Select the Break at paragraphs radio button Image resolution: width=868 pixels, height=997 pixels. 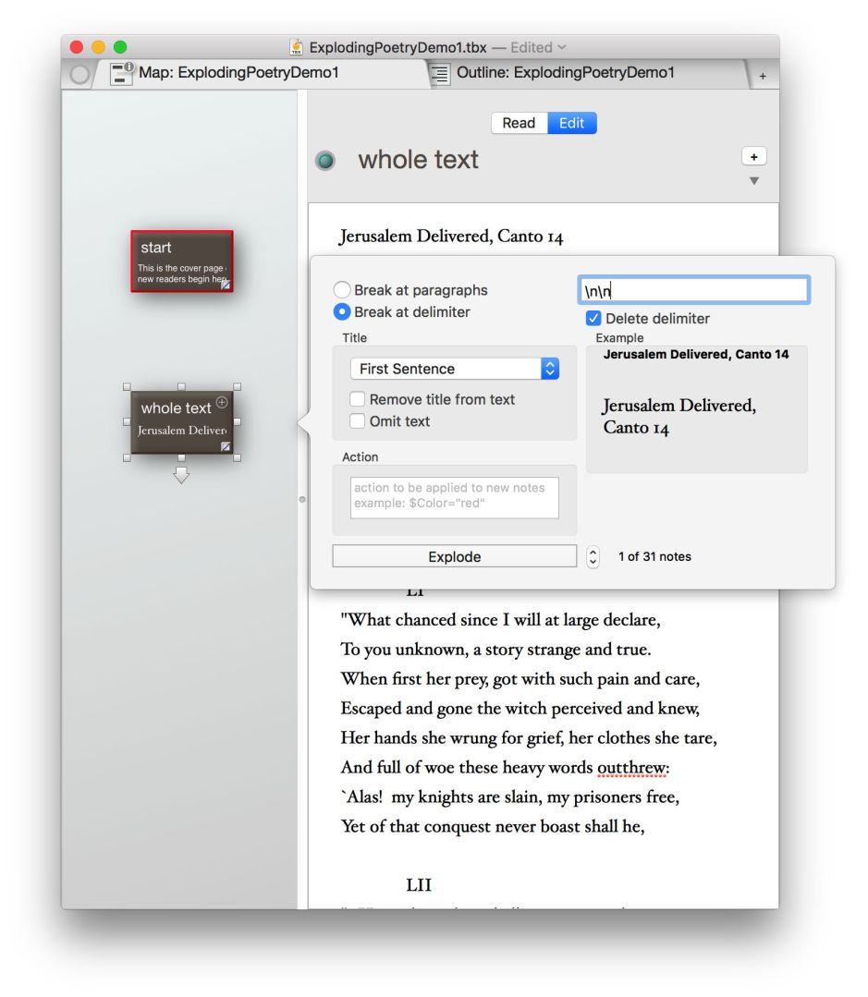click(x=342, y=290)
